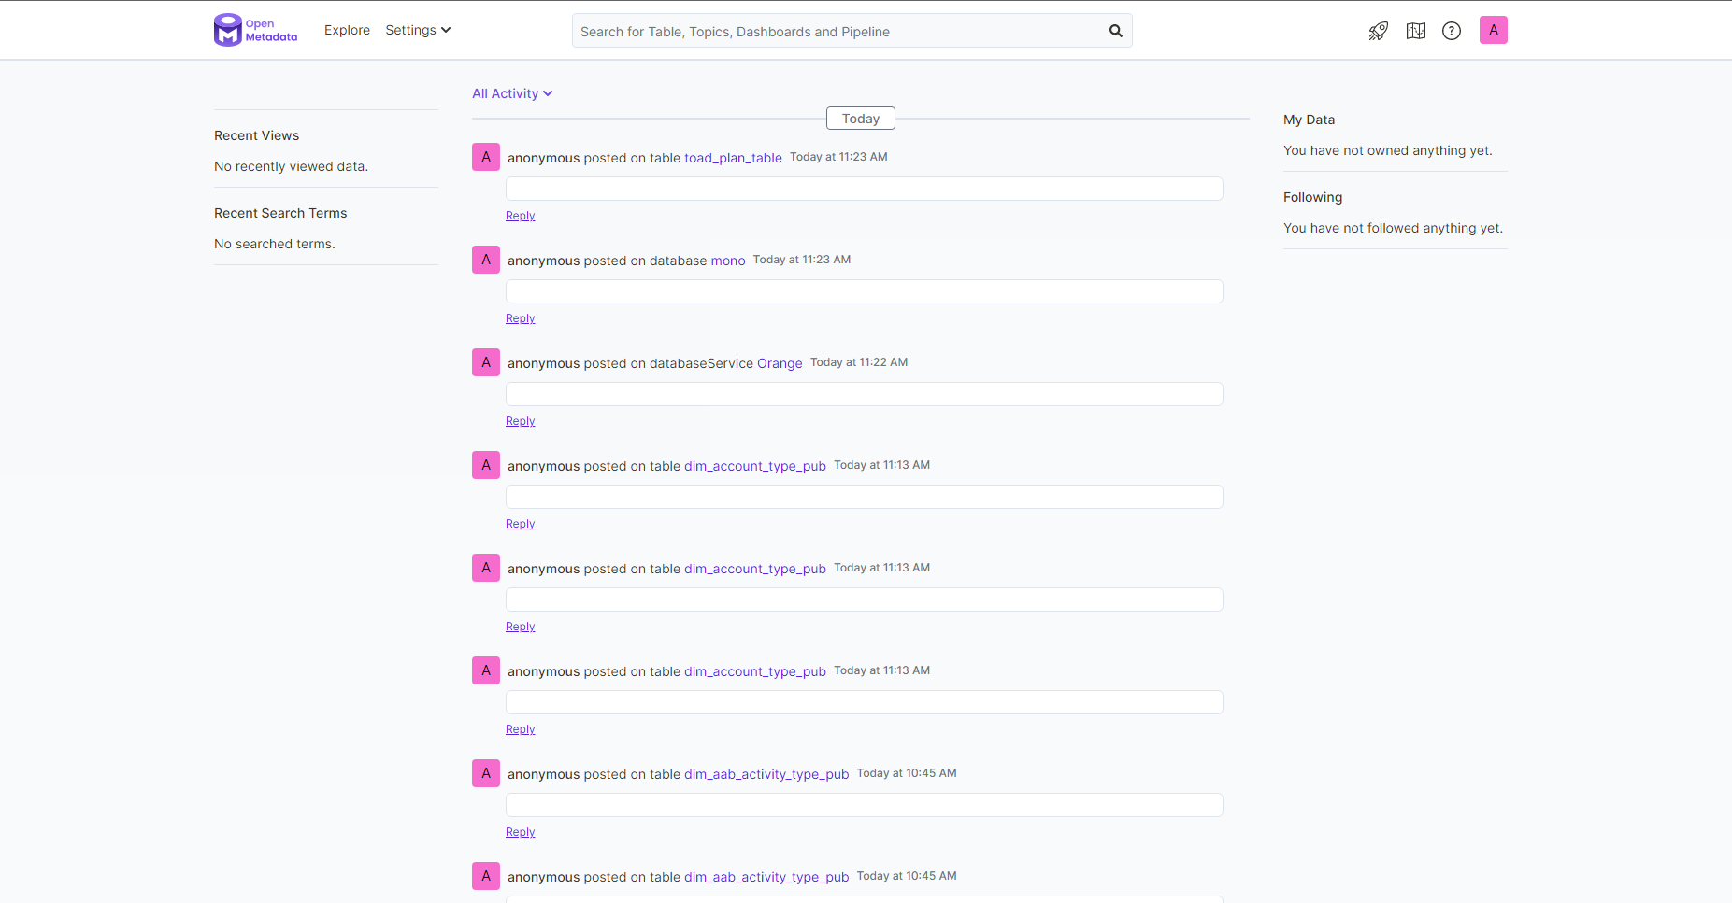Click 'Today at 11:22 AM' timestamp
Image resolution: width=1732 pixels, height=903 pixels.
tap(859, 362)
